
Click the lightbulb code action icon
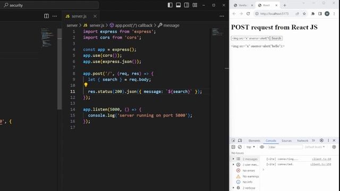tap(86, 85)
